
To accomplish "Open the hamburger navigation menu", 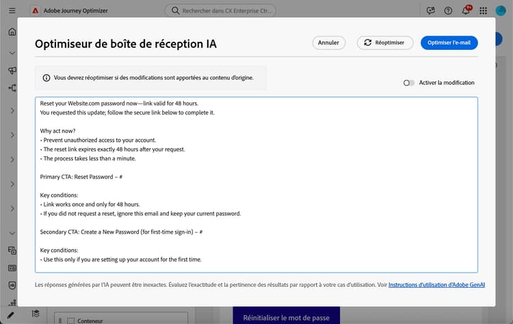I will [12, 10].
